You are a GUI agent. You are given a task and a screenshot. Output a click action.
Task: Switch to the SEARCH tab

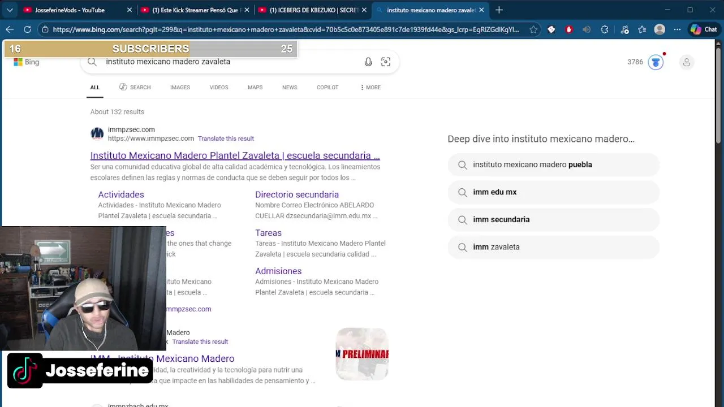point(135,88)
